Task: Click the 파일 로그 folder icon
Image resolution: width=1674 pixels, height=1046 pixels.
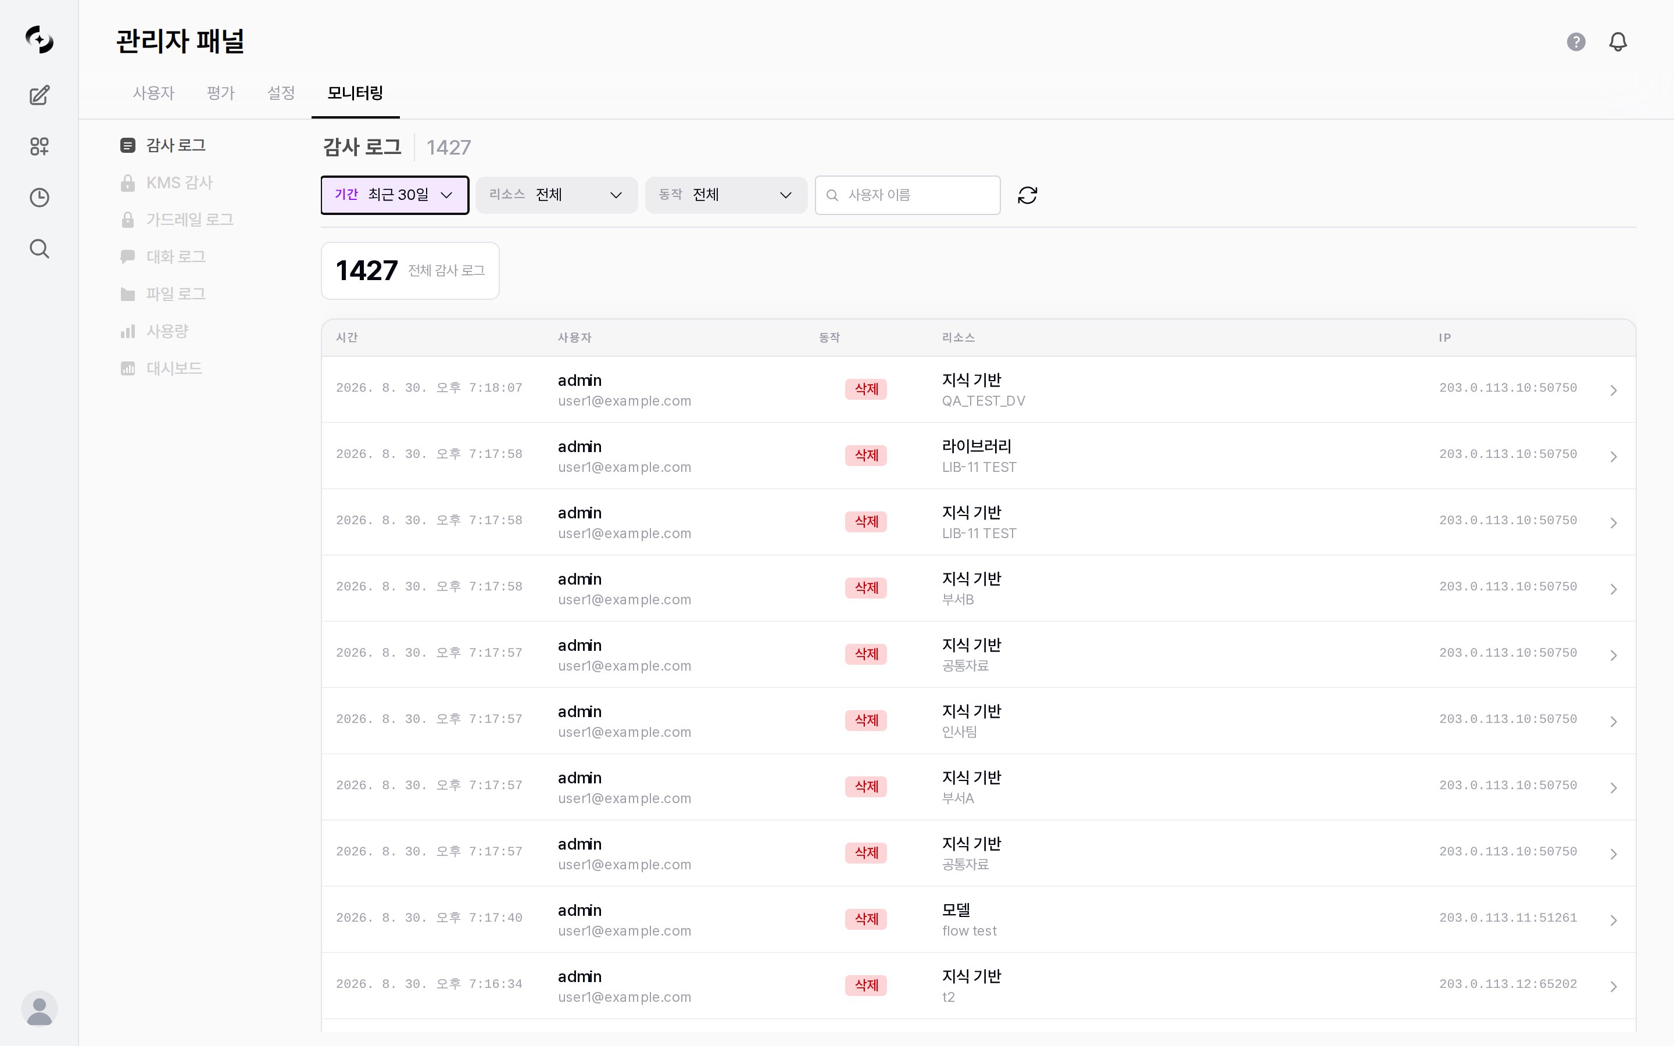Action: 128,294
